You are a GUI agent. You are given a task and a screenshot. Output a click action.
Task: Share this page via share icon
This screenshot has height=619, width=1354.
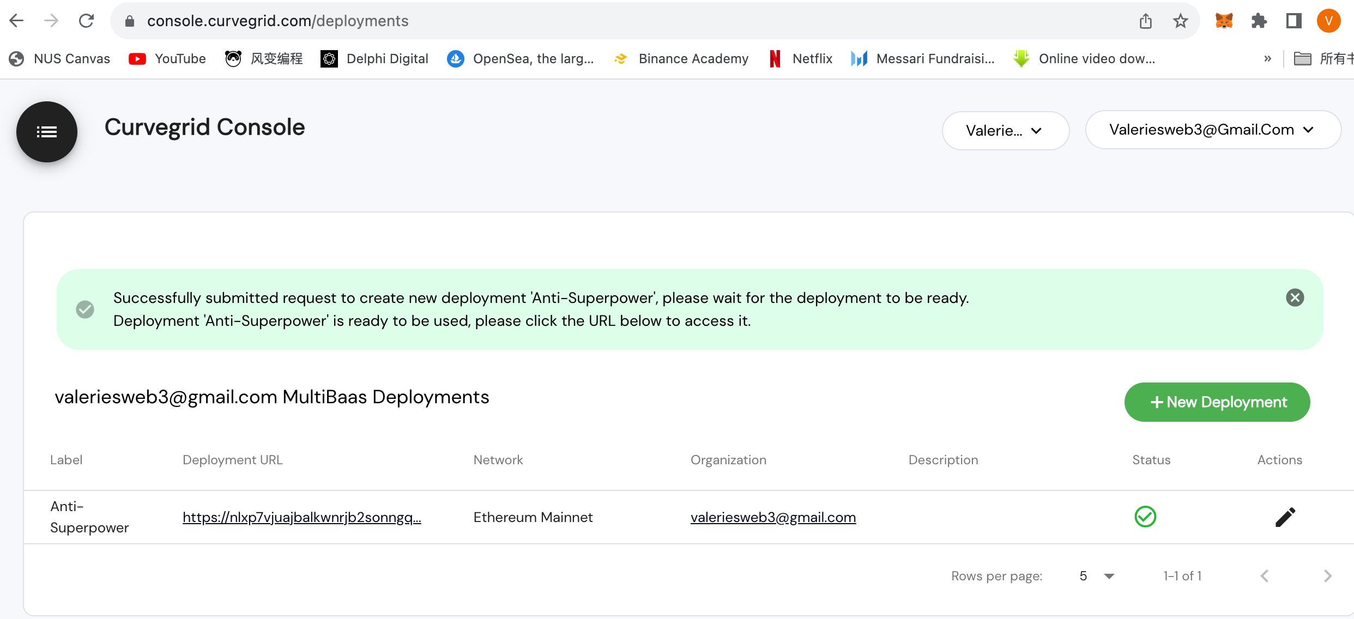pyautogui.click(x=1145, y=21)
